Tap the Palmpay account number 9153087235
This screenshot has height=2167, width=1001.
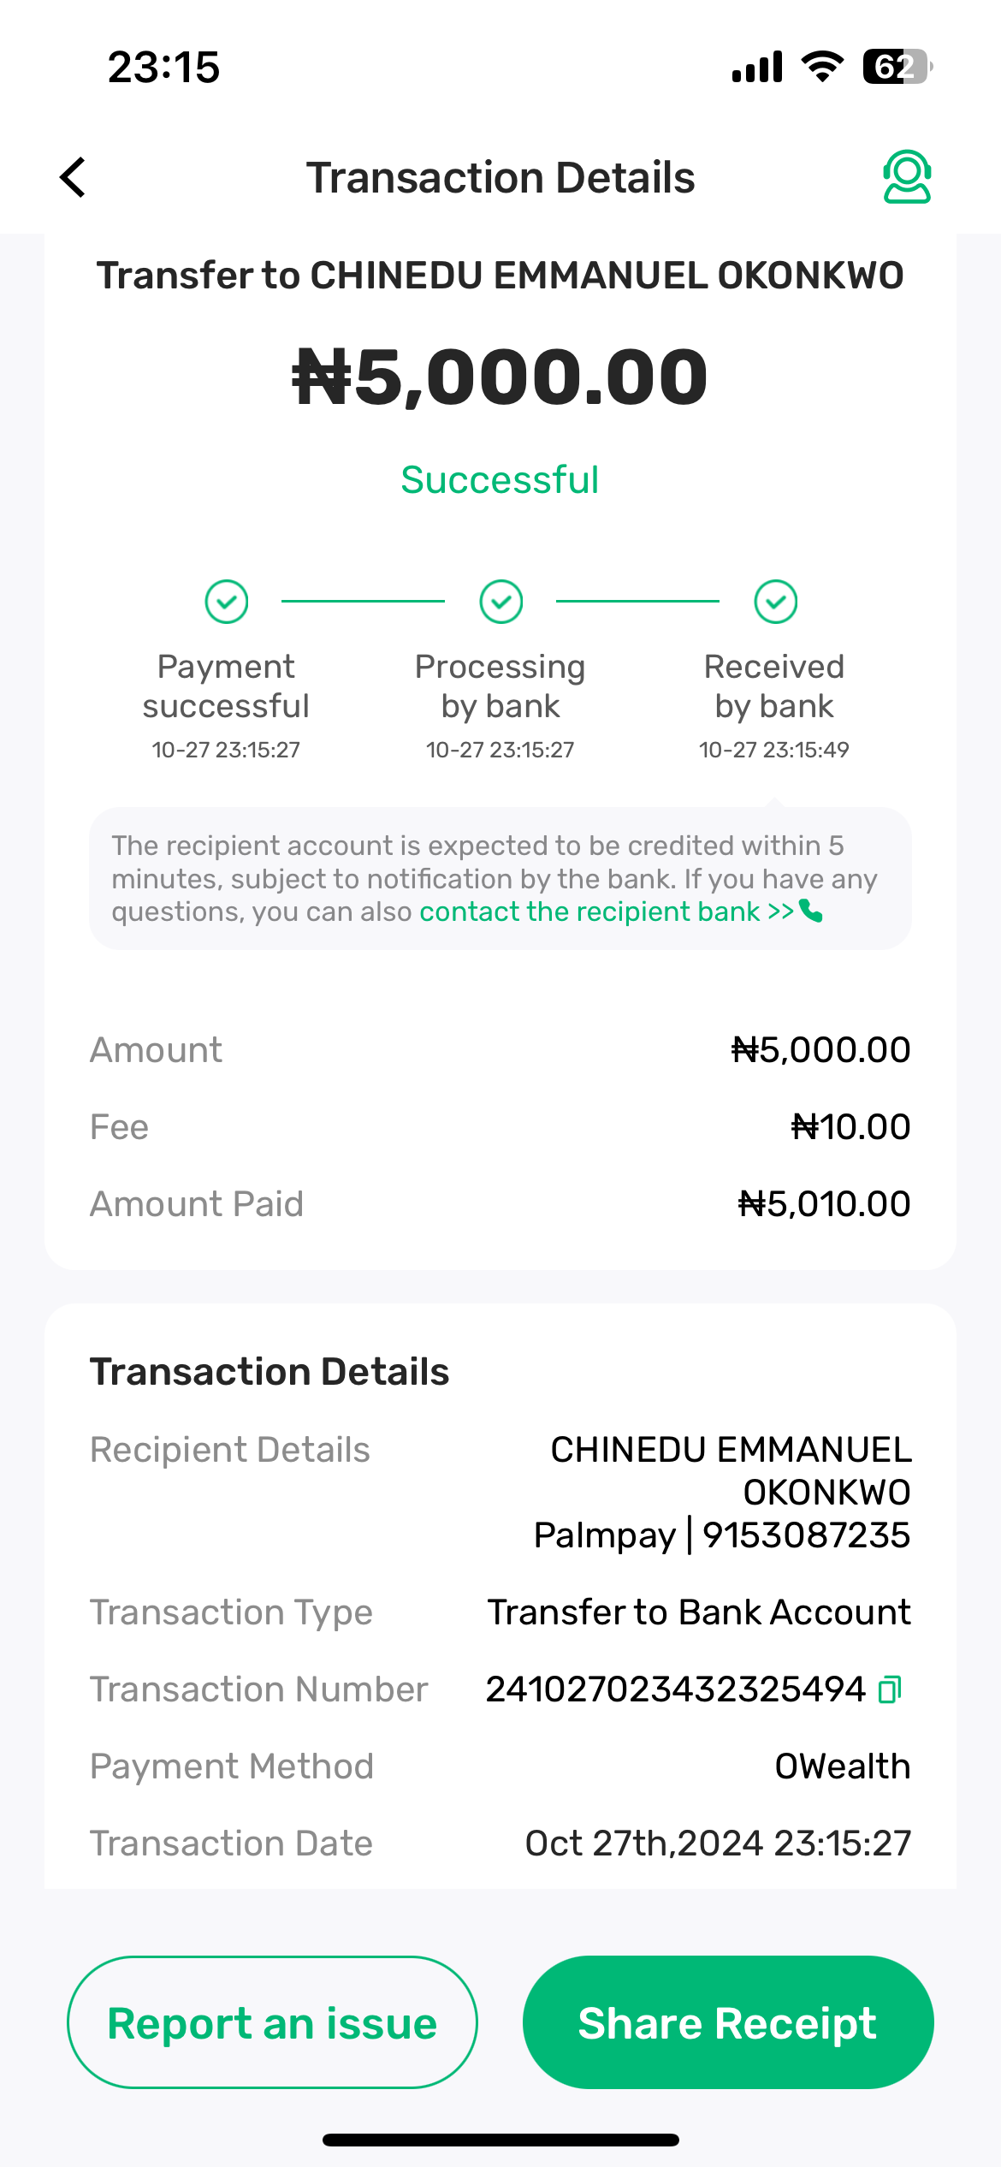point(806,1535)
